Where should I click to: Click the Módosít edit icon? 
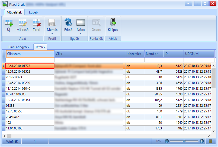pyautogui.click(x=23, y=22)
